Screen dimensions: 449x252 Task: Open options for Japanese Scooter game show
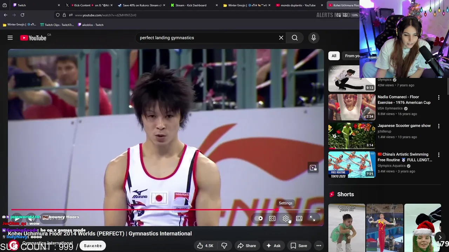438,126
